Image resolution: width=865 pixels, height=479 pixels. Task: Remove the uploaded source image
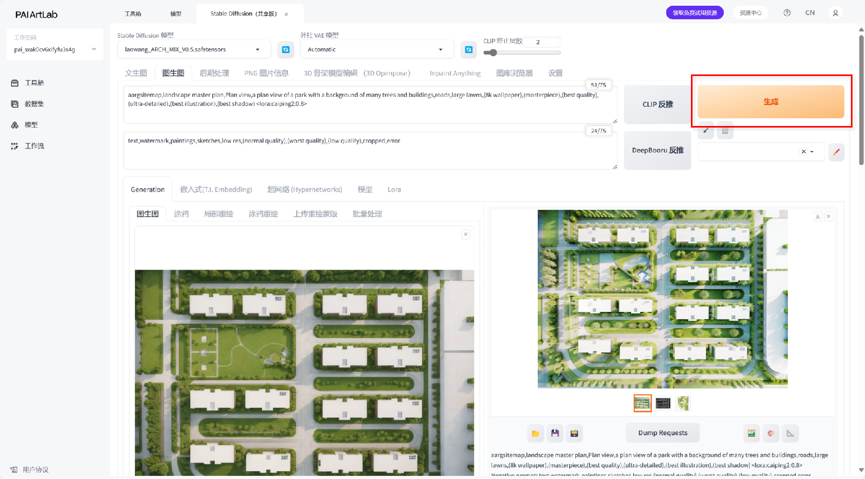pyautogui.click(x=466, y=234)
